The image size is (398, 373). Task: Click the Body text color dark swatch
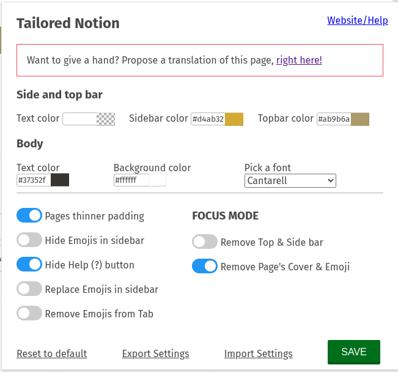click(60, 180)
